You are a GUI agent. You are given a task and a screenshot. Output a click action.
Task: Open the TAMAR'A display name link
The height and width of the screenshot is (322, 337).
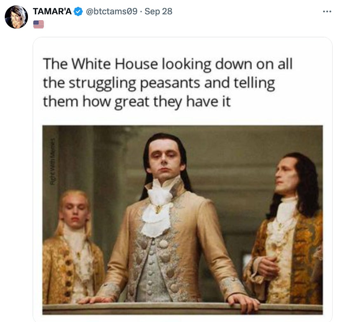(x=52, y=11)
